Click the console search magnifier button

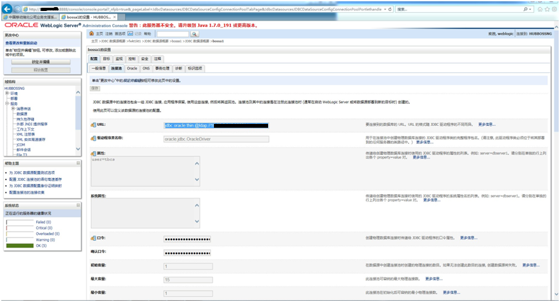point(194,34)
